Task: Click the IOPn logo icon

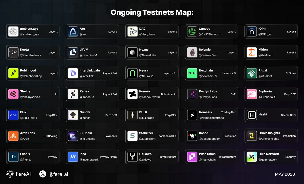Action: tap(252, 31)
